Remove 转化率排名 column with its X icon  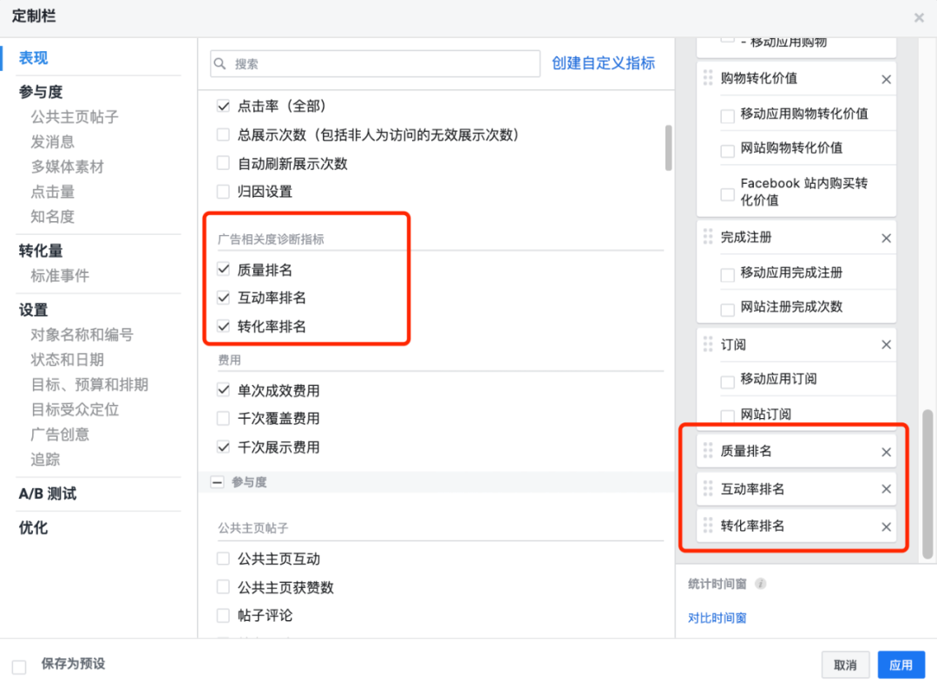[x=886, y=526]
